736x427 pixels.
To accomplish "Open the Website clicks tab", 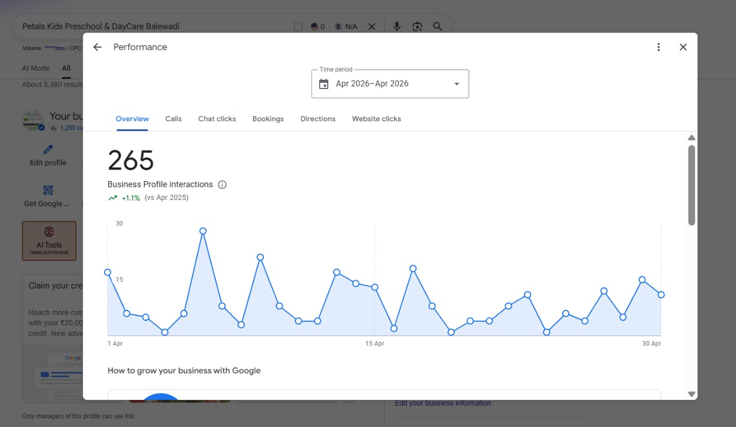I will (x=377, y=119).
